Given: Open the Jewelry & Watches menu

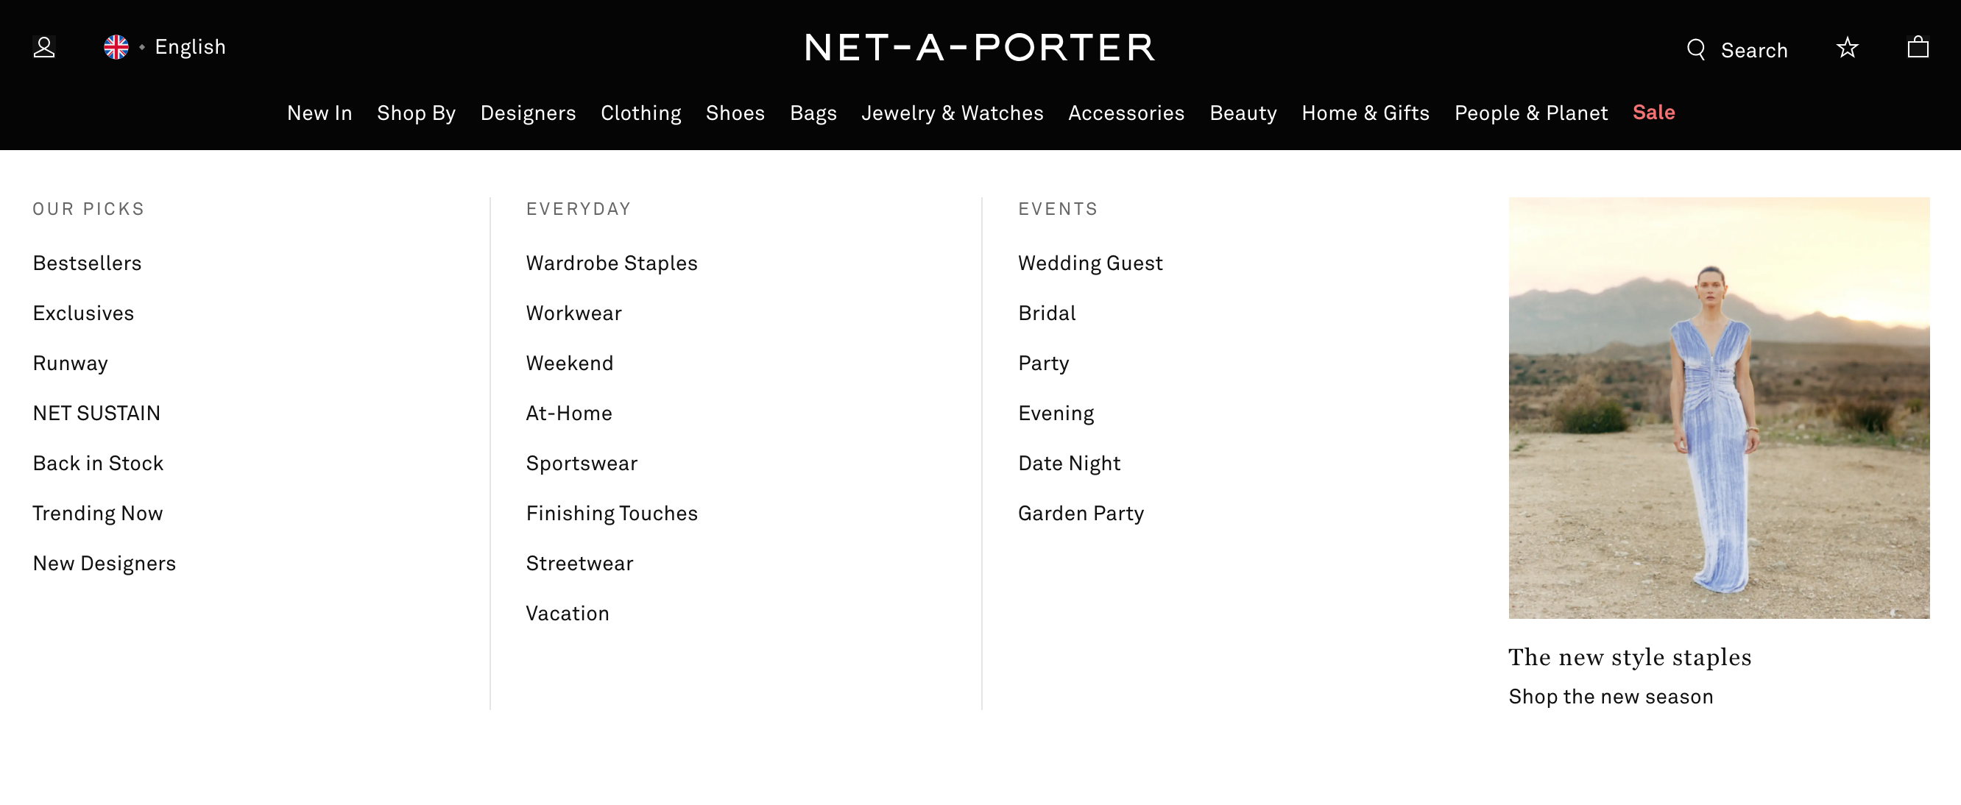Looking at the screenshot, I should 953,113.
